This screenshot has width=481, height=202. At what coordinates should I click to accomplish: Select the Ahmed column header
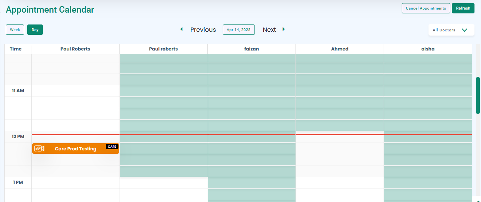340,49
